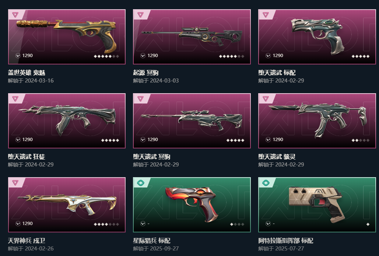This screenshot has height=256, width=379.
Task: Click the VP currency icon on 天界神兵 戍卫 card
Action: coord(18,224)
